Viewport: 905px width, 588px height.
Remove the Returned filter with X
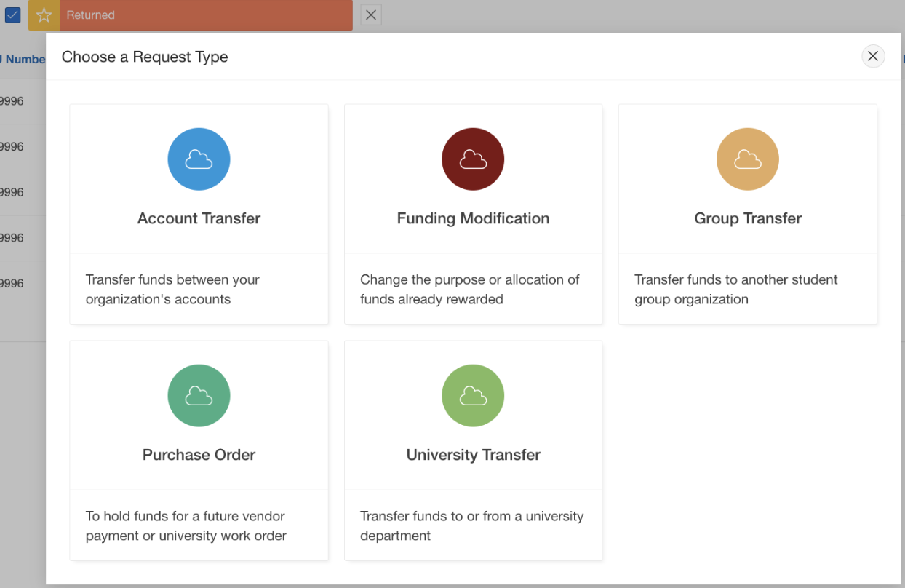point(371,15)
